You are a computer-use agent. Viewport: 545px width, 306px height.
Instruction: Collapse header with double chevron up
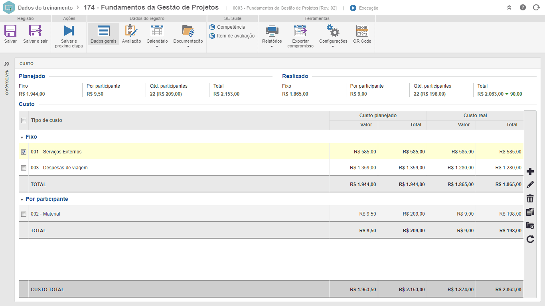coord(509,8)
